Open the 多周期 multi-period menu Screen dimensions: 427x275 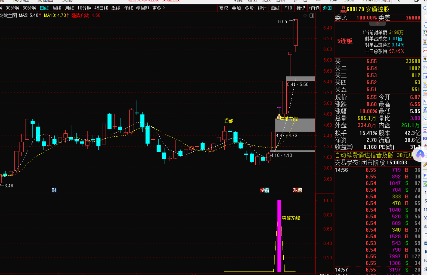tap(142, 8)
